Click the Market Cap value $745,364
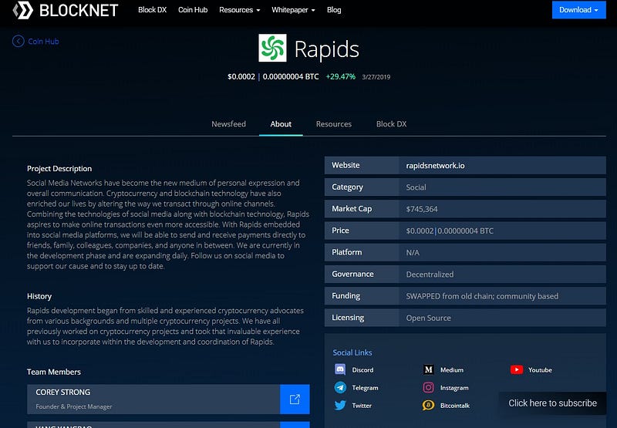 coord(422,209)
